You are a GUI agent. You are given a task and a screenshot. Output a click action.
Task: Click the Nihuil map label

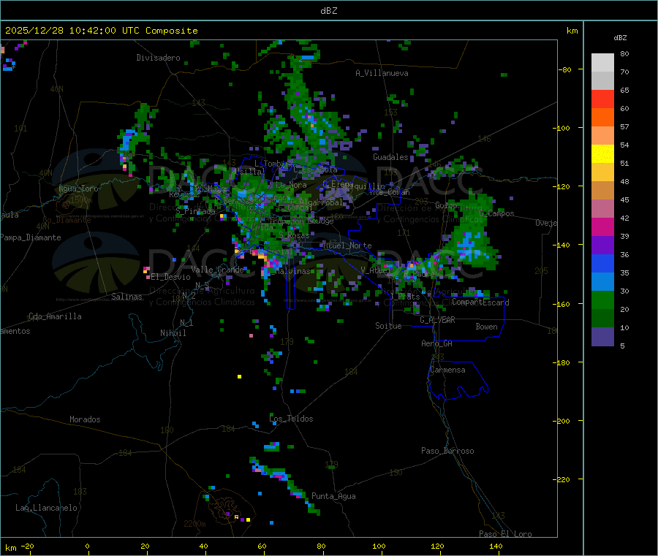pyautogui.click(x=173, y=333)
